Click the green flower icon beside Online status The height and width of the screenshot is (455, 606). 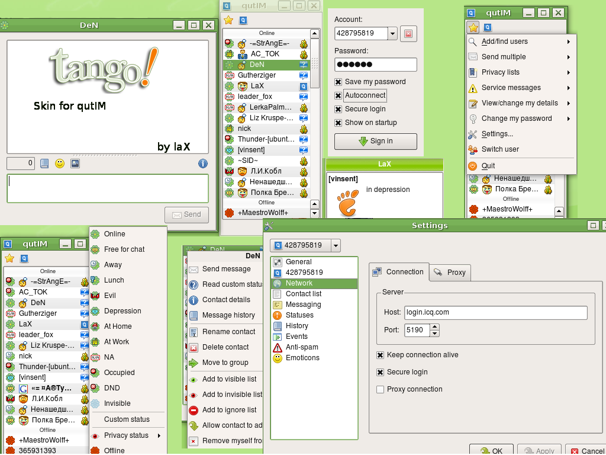(x=95, y=234)
